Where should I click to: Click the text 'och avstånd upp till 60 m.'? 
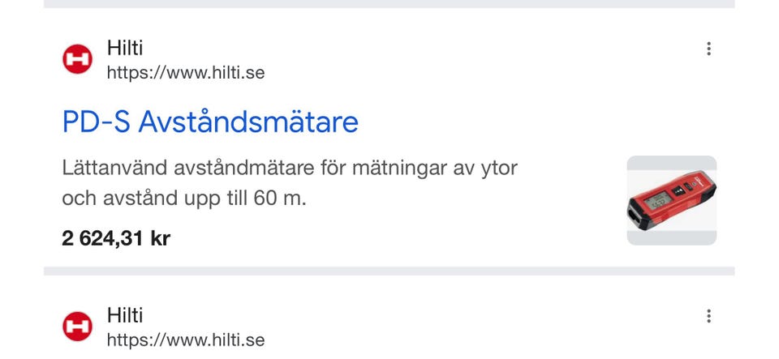pyautogui.click(x=183, y=198)
